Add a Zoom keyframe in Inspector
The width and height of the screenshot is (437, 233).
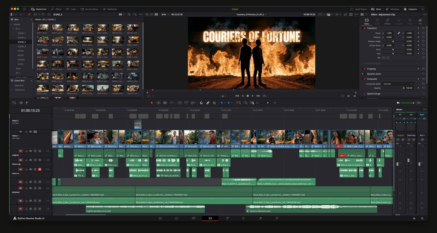point(418,33)
